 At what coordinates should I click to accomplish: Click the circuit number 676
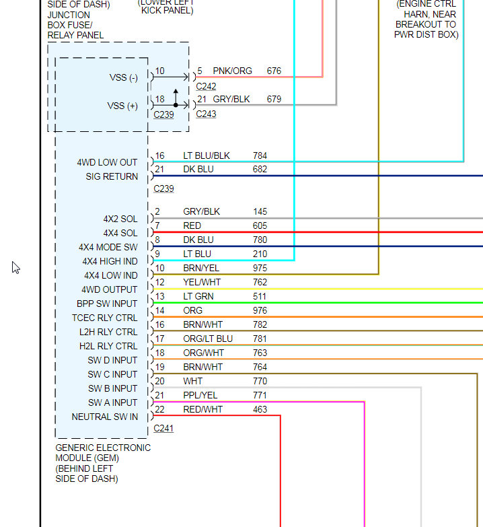click(x=274, y=71)
